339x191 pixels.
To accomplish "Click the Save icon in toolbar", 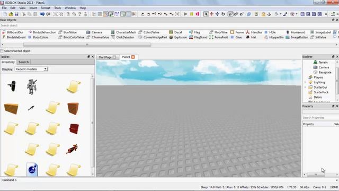I will pos(16,14).
